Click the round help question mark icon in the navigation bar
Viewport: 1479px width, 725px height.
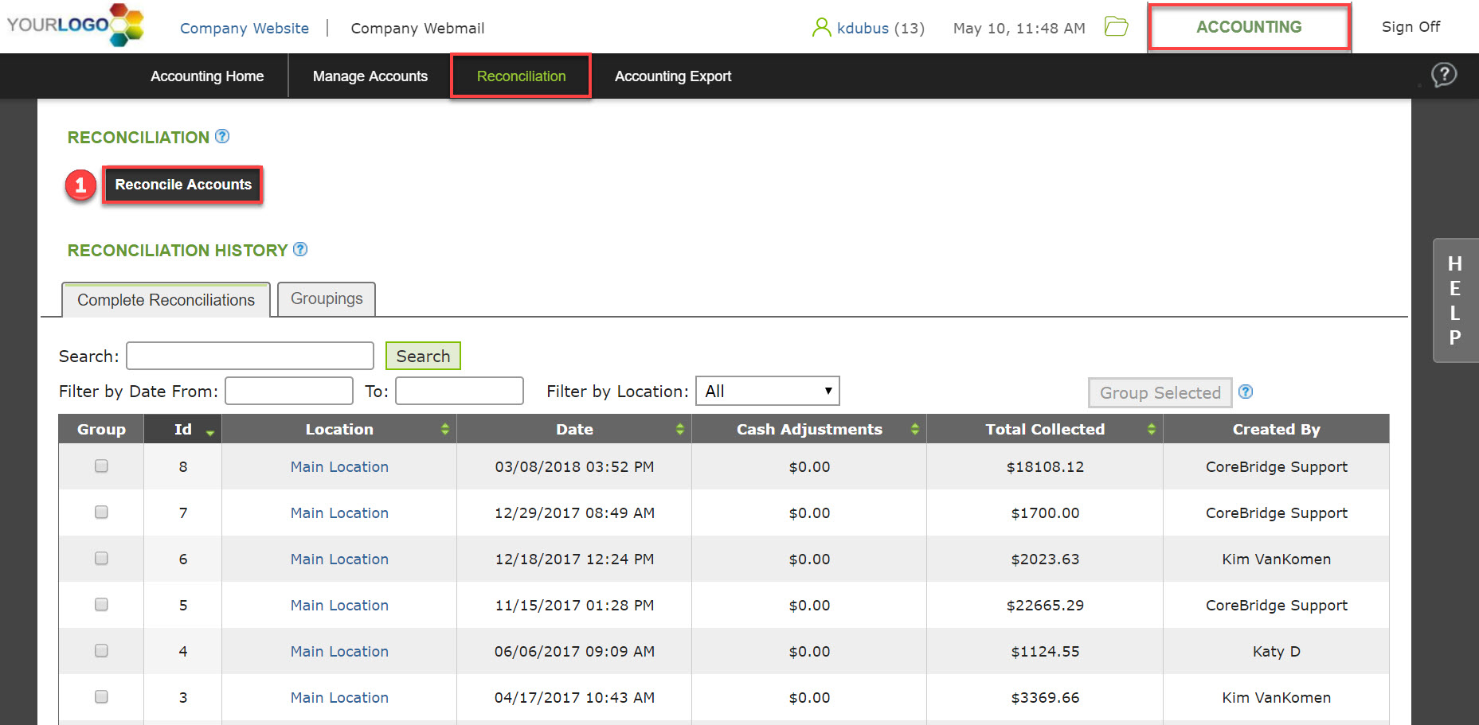tap(1444, 75)
